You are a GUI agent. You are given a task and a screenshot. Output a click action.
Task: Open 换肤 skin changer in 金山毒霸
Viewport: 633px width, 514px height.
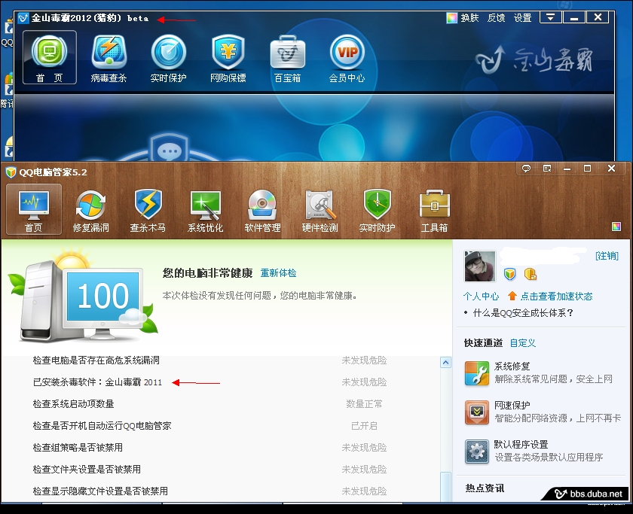(463, 18)
